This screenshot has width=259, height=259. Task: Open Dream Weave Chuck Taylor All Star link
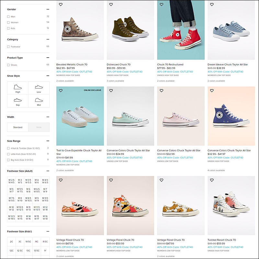click(x=228, y=65)
